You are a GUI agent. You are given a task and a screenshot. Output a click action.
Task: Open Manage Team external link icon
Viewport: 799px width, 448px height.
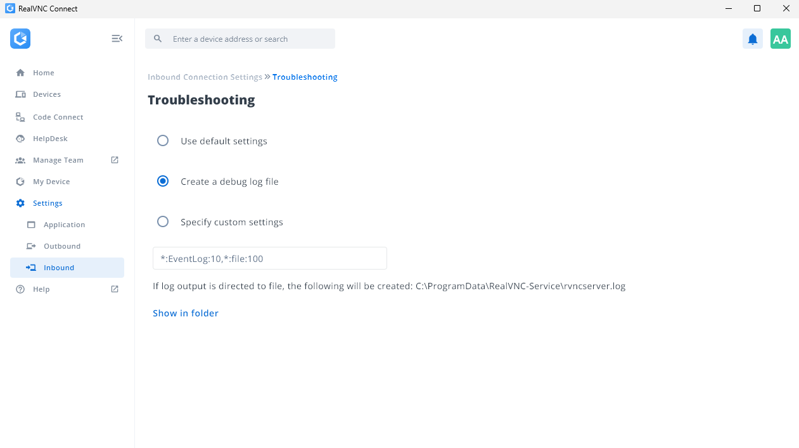pos(115,160)
